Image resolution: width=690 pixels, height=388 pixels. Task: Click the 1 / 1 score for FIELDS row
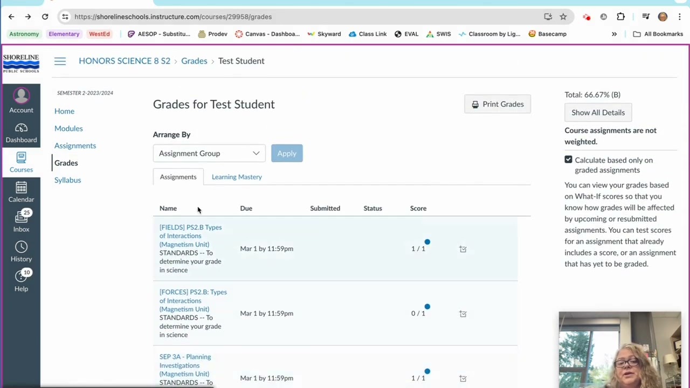(x=418, y=249)
